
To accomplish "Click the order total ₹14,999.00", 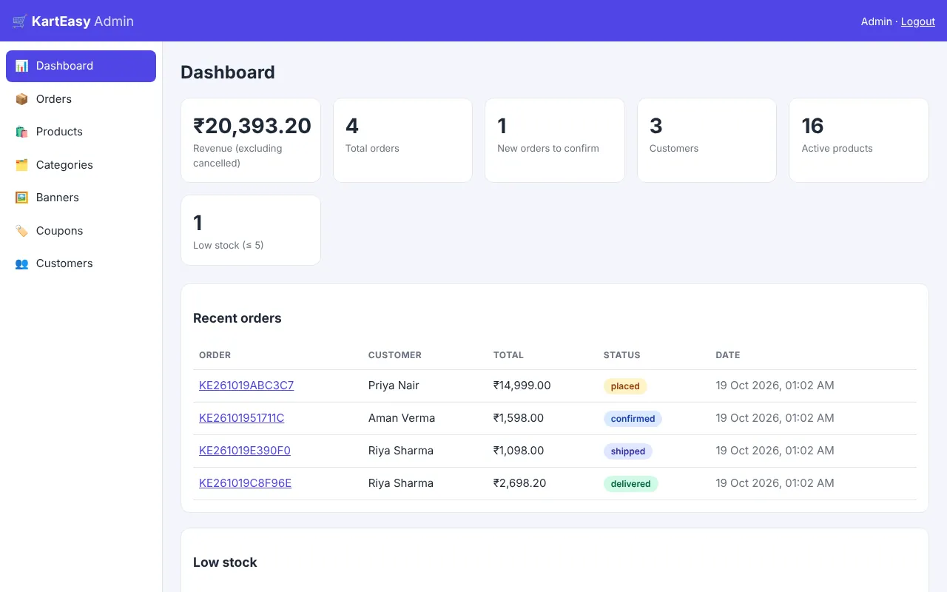I will coord(522,386).
